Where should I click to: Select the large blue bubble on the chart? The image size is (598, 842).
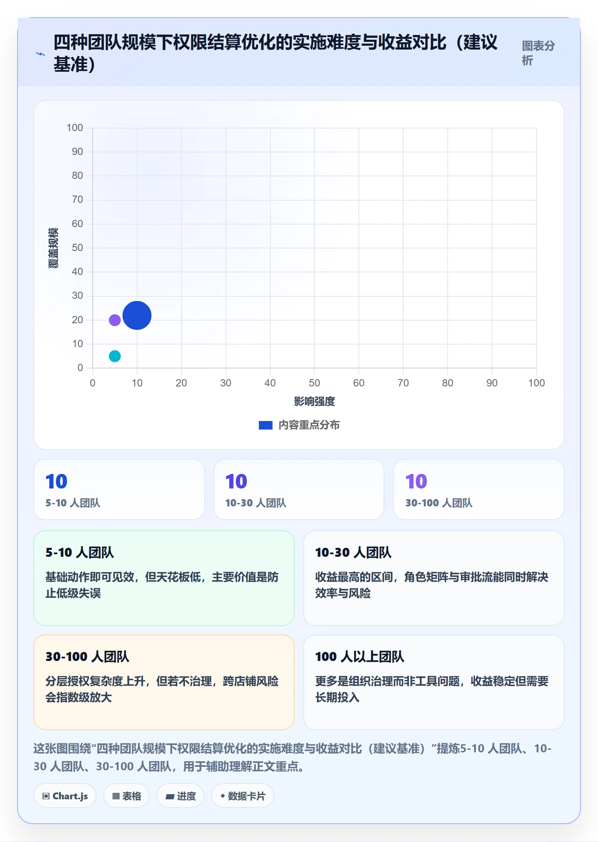(137, 316)
